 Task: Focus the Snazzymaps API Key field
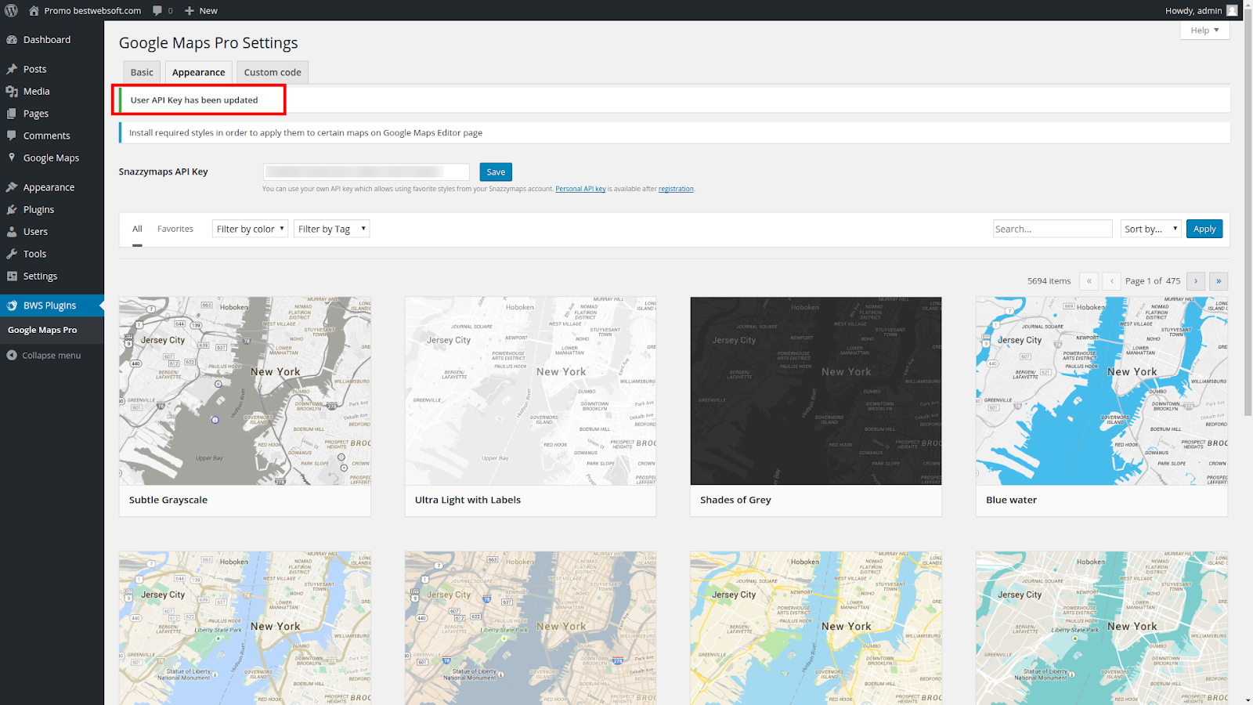pos(366,172)
